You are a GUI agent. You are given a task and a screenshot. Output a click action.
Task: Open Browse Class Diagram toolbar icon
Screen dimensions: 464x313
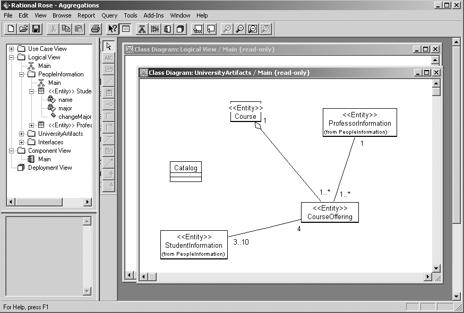(x=142, y=29)
